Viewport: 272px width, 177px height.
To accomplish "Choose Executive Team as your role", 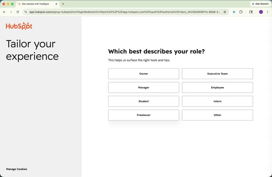I will tap(217, 74).
